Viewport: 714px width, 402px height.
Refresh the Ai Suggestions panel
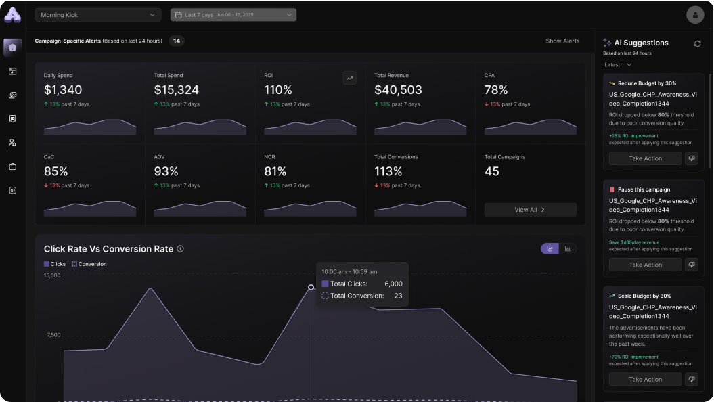(697, 43)
